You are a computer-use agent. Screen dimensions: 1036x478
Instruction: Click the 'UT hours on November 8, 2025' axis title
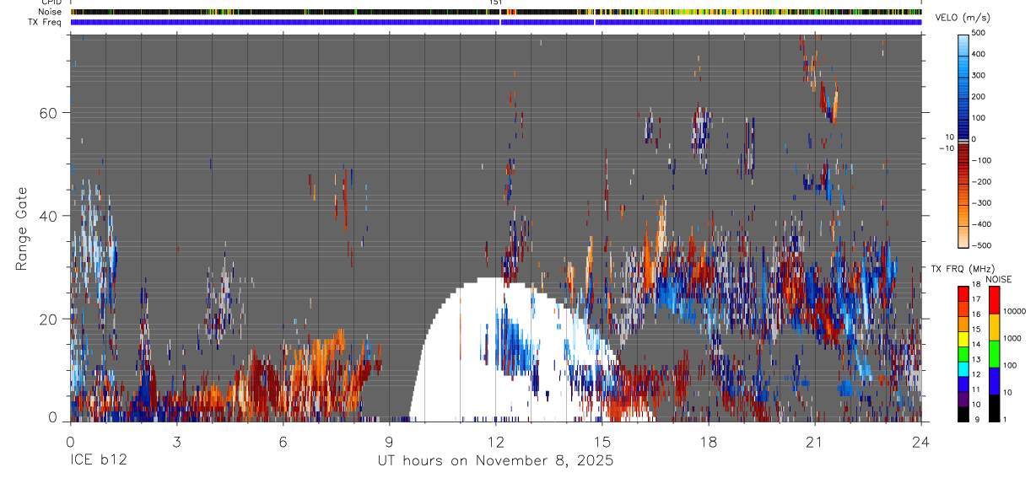click(x=495, y=461)
